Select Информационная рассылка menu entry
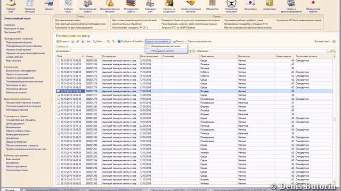Image resolution: width=341 pixels, height=191 pixels. click(x=166, y=46)
